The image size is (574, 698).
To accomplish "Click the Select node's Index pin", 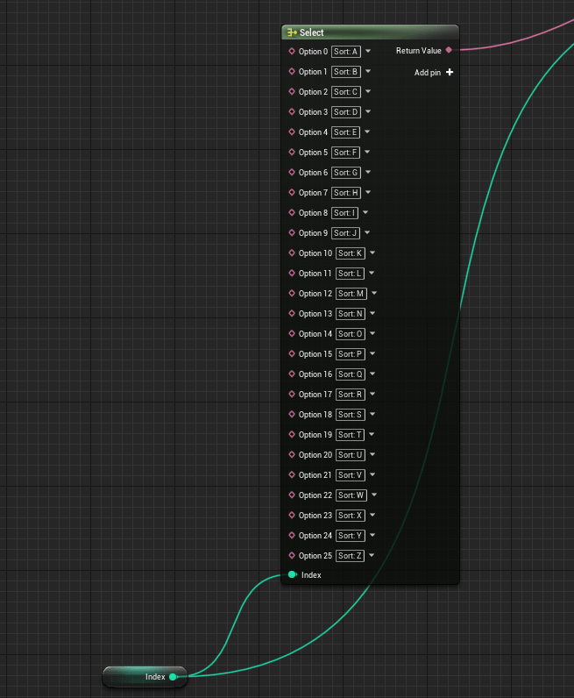I will (293, 575).
